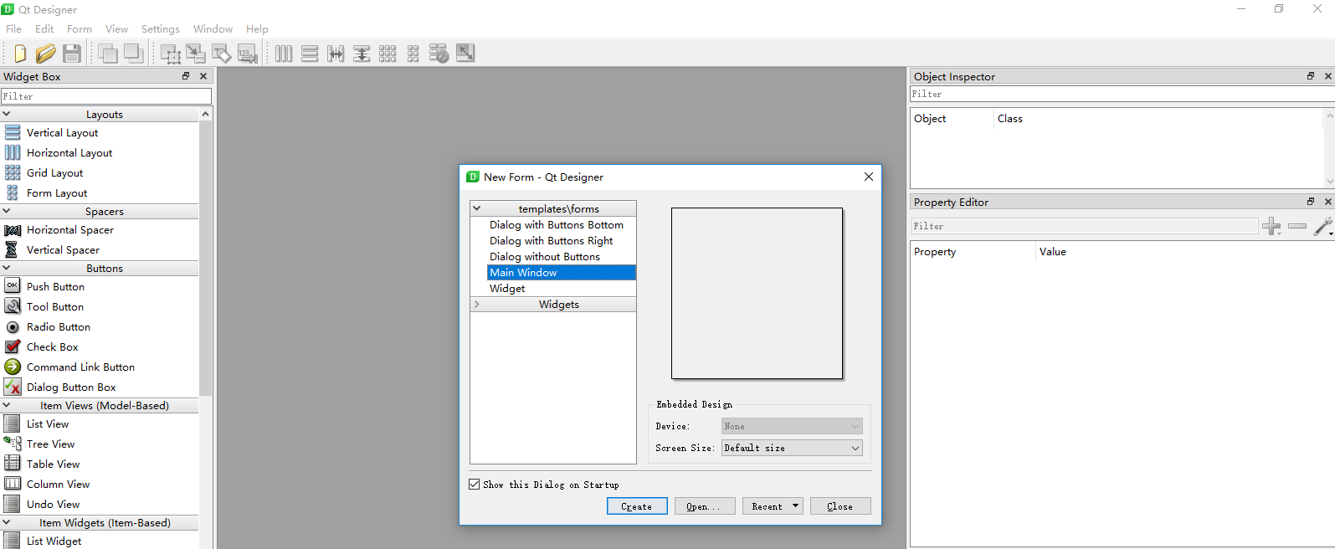Click the Dialog Button Box icon

(x=13, y=387)
